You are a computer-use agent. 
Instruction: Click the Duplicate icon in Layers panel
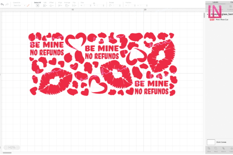(231, 6)
